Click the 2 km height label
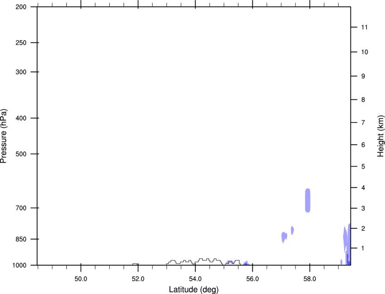This screenshot has width=385, height=294. tap(363, 228)
